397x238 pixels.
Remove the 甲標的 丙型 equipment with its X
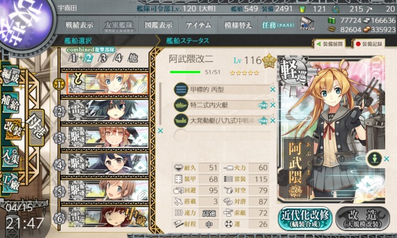273,89
